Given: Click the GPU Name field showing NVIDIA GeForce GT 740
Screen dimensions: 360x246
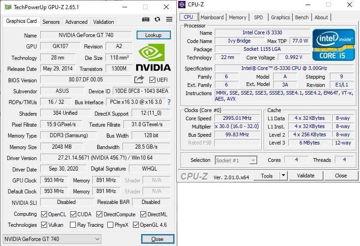Looking at the screenshot, I should pos(86,35).
